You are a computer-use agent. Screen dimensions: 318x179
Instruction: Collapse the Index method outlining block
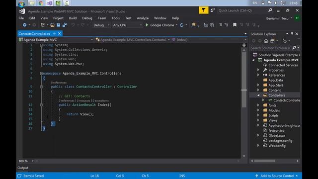[x=41, y=105]
